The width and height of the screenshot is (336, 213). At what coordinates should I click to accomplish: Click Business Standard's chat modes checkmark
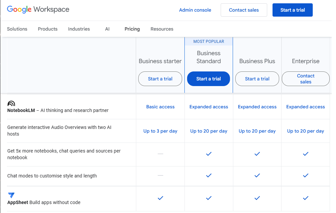coord(208,176)
